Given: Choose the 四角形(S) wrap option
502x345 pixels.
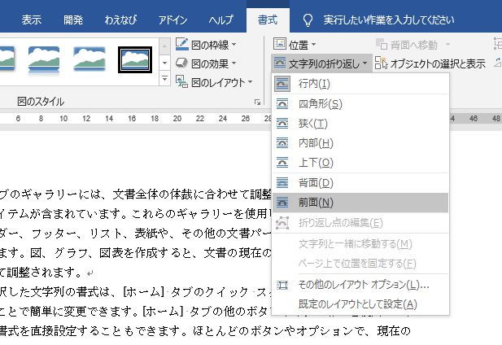Looking at the screenshot, I should (360, 104).
